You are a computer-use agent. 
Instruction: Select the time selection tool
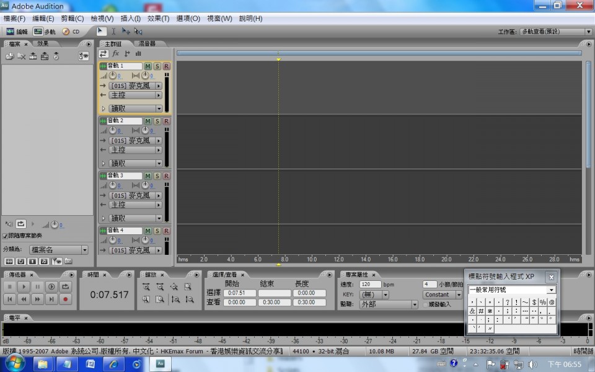click(113, 31)
